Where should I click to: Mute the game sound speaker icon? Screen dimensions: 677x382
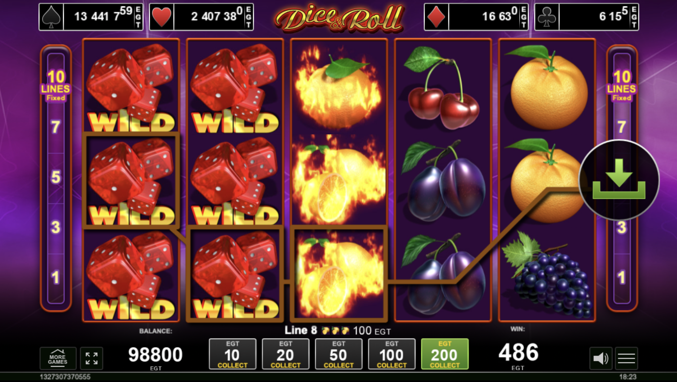(x=601, y=358)
